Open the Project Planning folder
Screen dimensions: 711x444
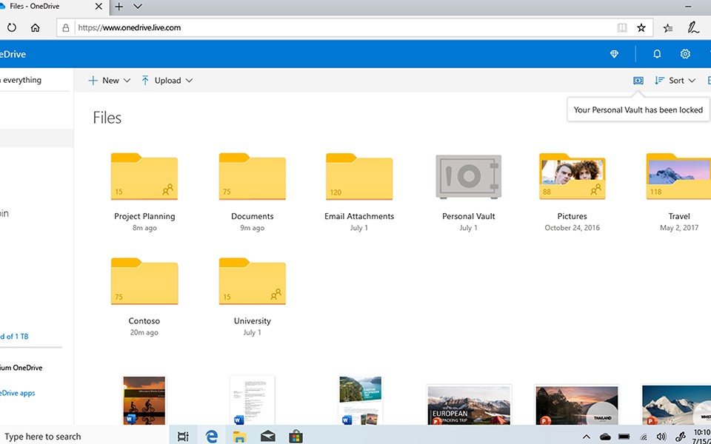pyautogui.click(x=144, y=176)
